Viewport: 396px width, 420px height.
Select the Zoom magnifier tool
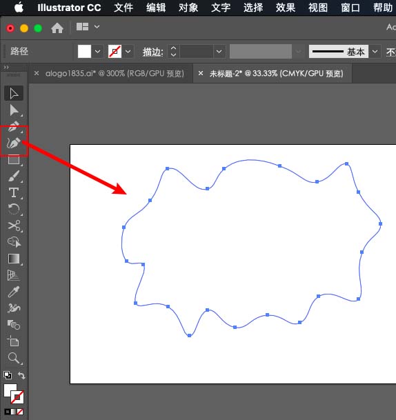(x=14, y=358)
